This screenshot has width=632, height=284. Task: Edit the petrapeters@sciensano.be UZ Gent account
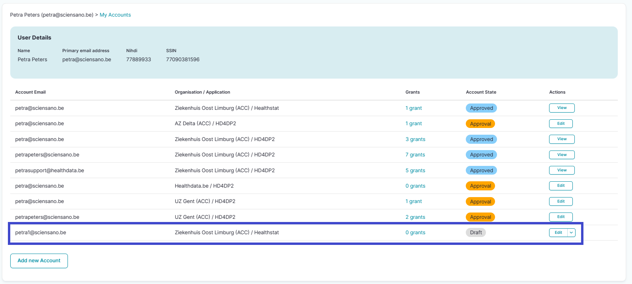coord(561,217)
